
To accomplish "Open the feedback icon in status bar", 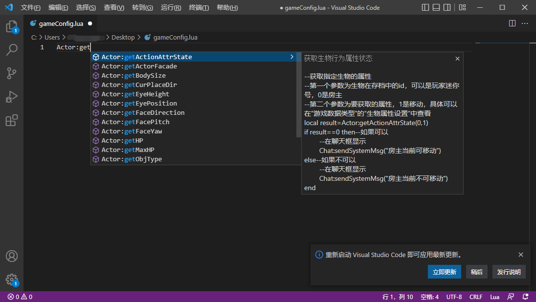I will tap(511, 297).
